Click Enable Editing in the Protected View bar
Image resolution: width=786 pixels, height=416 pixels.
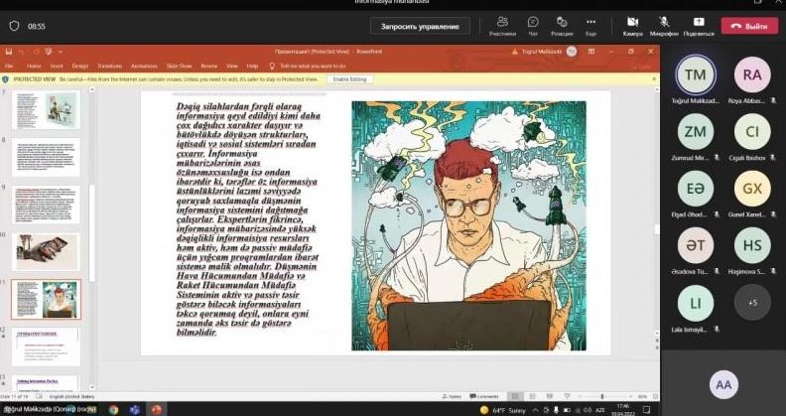pyautogui.click(x=350, y=79)
